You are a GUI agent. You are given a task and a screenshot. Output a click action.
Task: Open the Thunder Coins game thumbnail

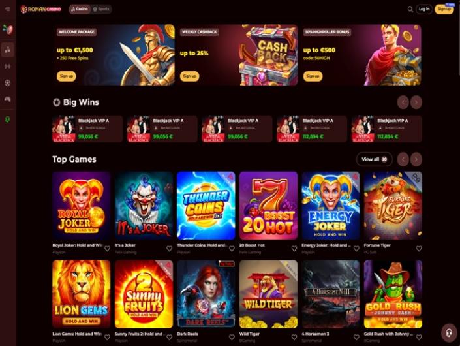coord(206,206)
